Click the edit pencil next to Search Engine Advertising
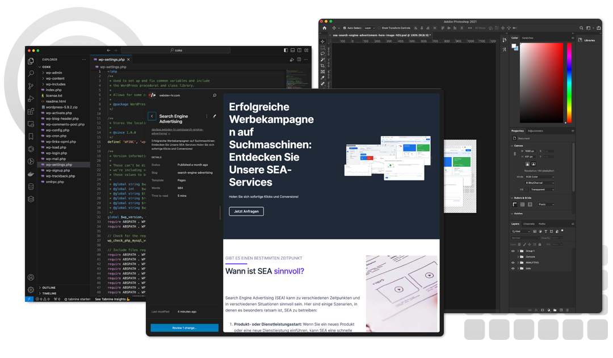The width and height of the screenshot is (613, 358). coord(215,116)
